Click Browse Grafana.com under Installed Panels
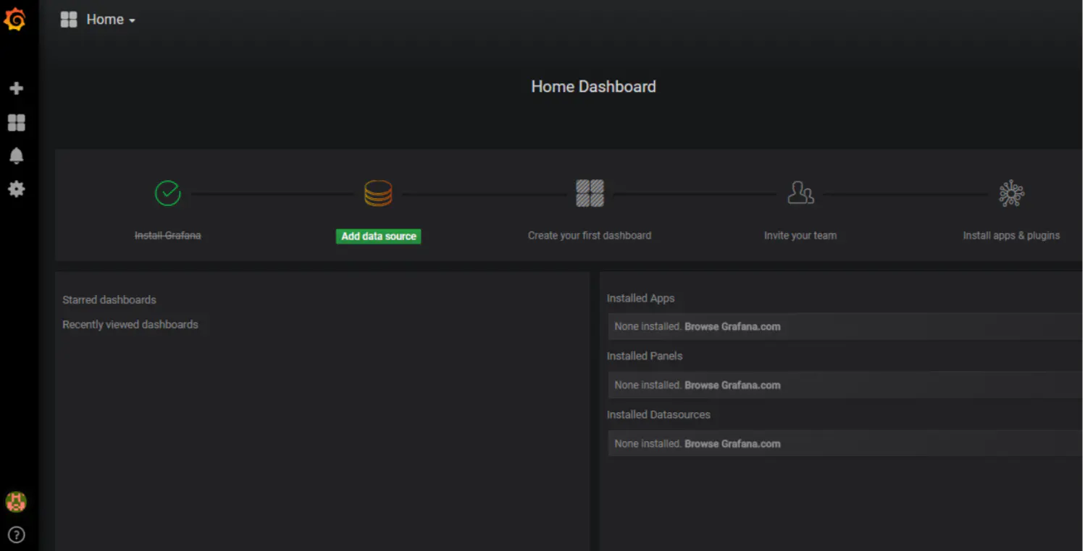This screenshot has height=551, width=1085. 733,385
